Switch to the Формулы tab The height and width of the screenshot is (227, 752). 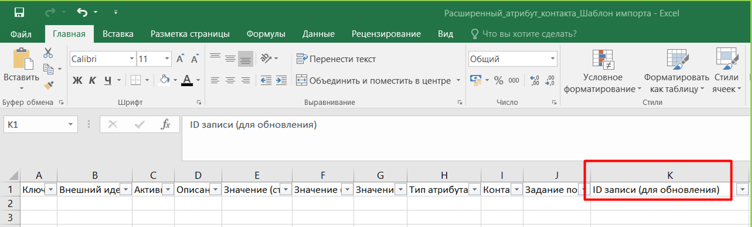coord(266,34)
